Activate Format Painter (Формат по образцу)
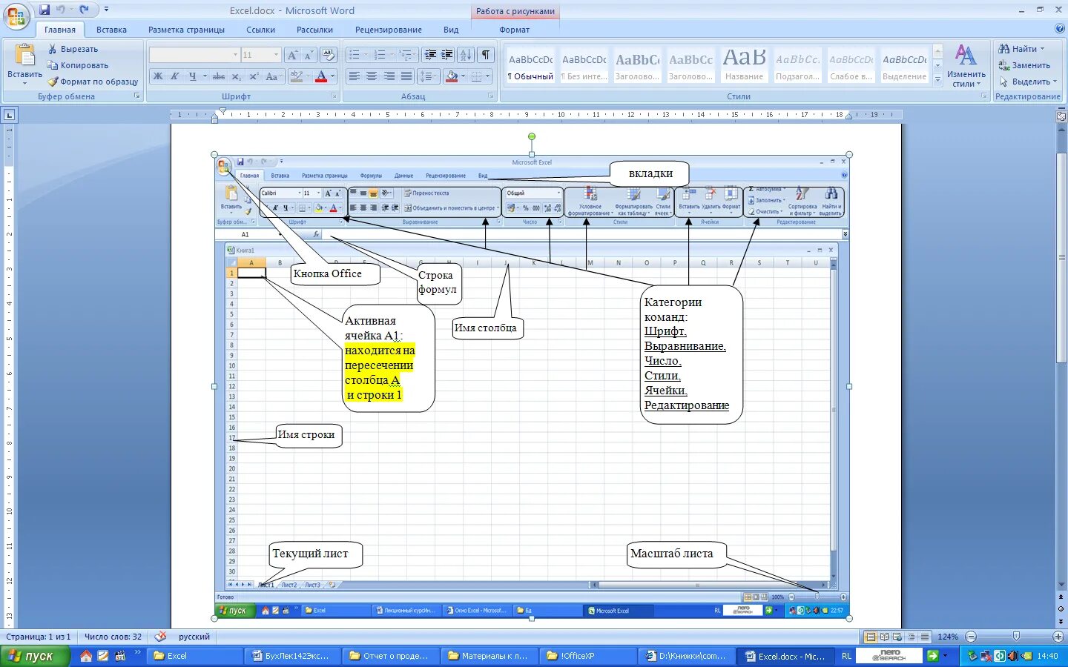Image resolution: width=1068 pixels, height=667 pixels. point(93,82)
